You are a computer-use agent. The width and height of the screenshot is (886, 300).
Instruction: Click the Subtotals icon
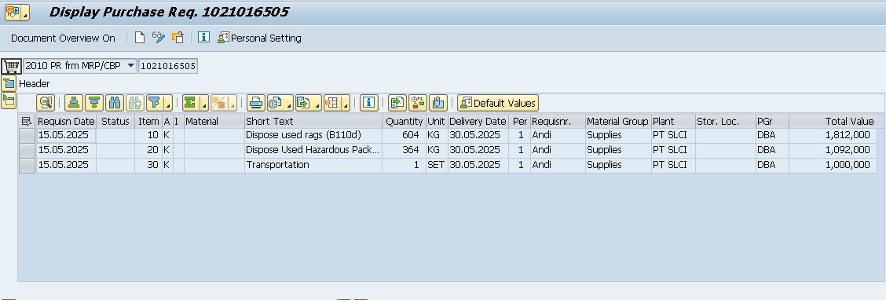click(x=218, y=103)
